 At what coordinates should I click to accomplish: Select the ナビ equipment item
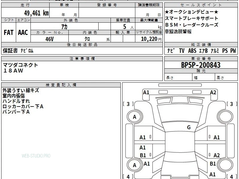pos(171,51)
